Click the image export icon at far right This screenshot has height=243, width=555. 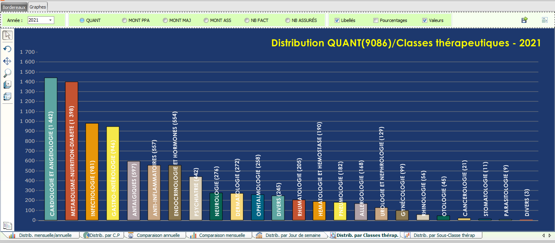[544, 20]
